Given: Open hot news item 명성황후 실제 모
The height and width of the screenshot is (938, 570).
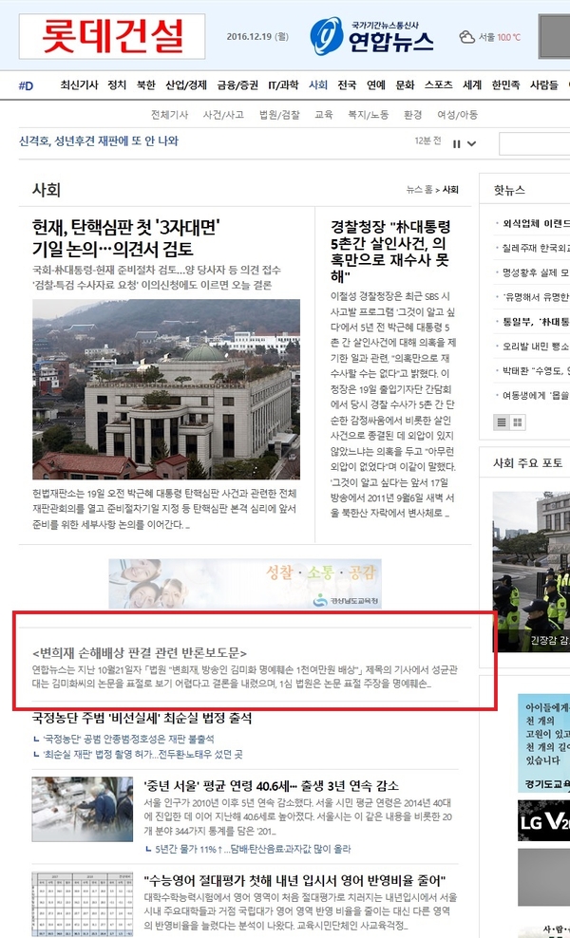Looking at the screenshot, I should coord(537,272).
